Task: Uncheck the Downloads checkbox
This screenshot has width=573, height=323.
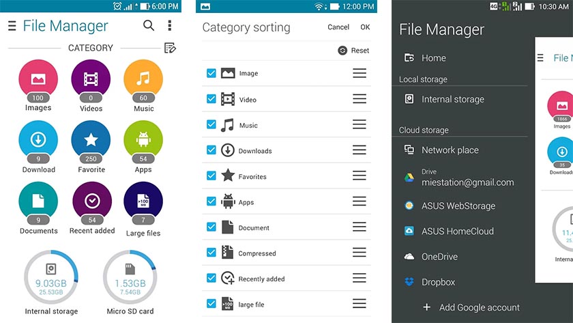Action: (211, 150)
